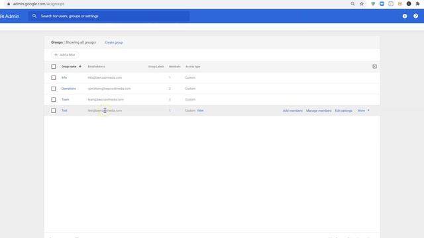Click the operations@baycoastmedia.com email cell
The height and width of the screenshot is (238, 424).
[109, 89]
